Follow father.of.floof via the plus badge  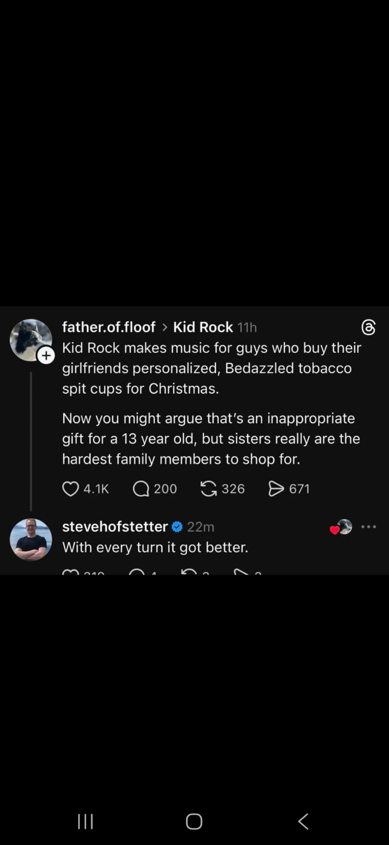pos(46,356)
